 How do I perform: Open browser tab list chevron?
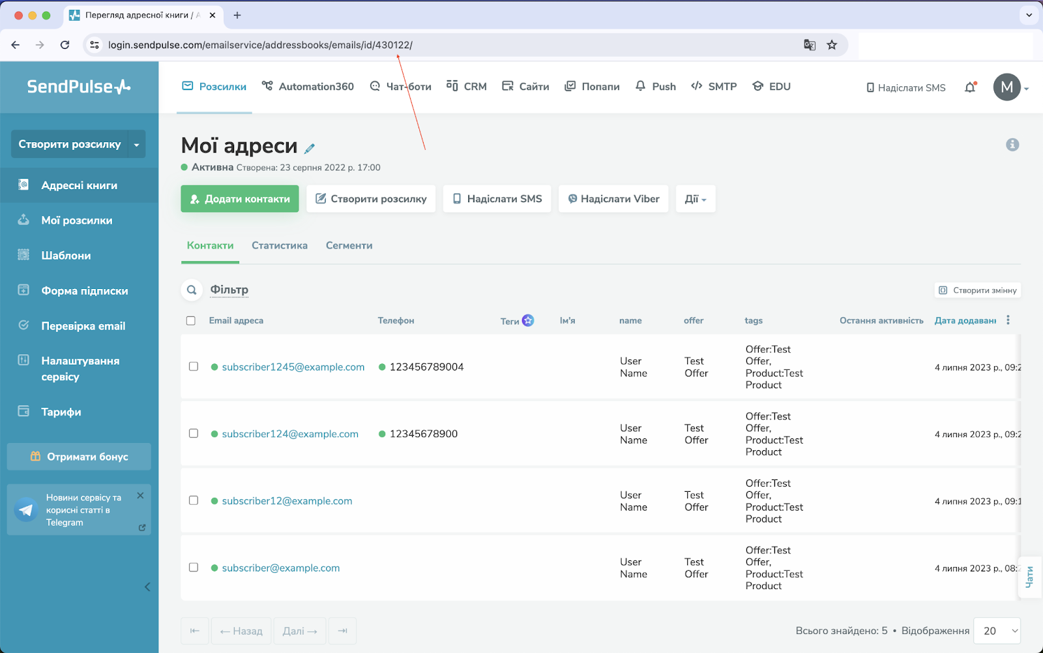tap(1029, 15)
